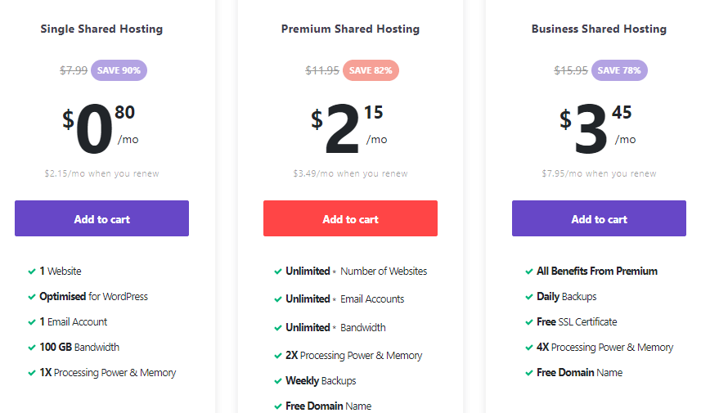Select the Business Shared Hosting heading

point(599,29)
